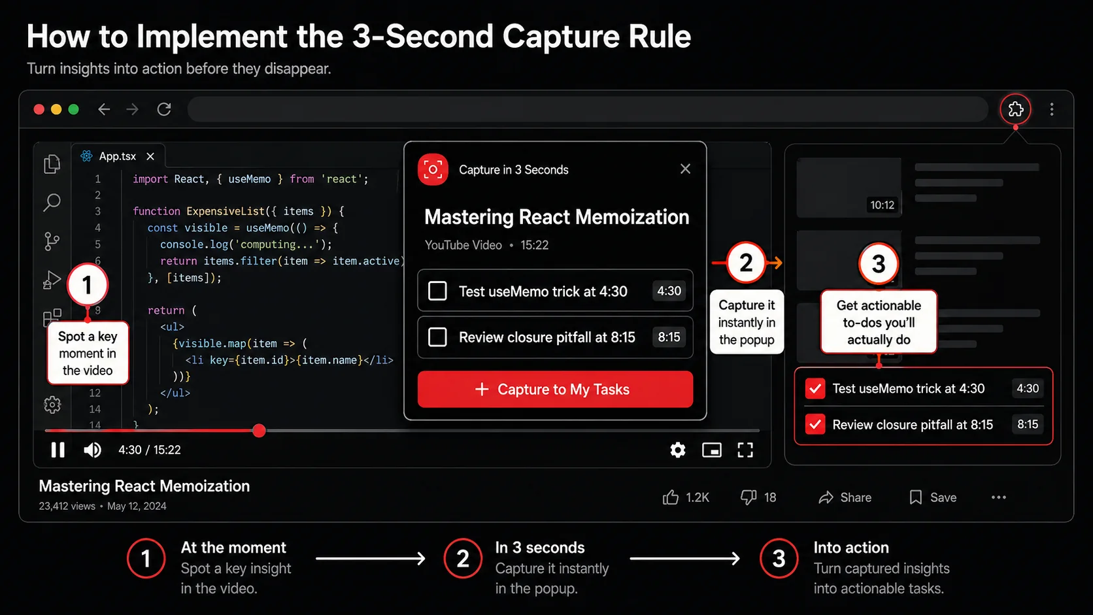Click the function ExpensiveList code line
Viewport: 1093px width, 615px height.
coord(238,211)
